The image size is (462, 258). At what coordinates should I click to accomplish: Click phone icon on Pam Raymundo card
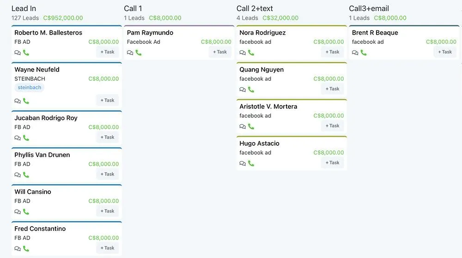pyautogui.click(x=139, y=53)
